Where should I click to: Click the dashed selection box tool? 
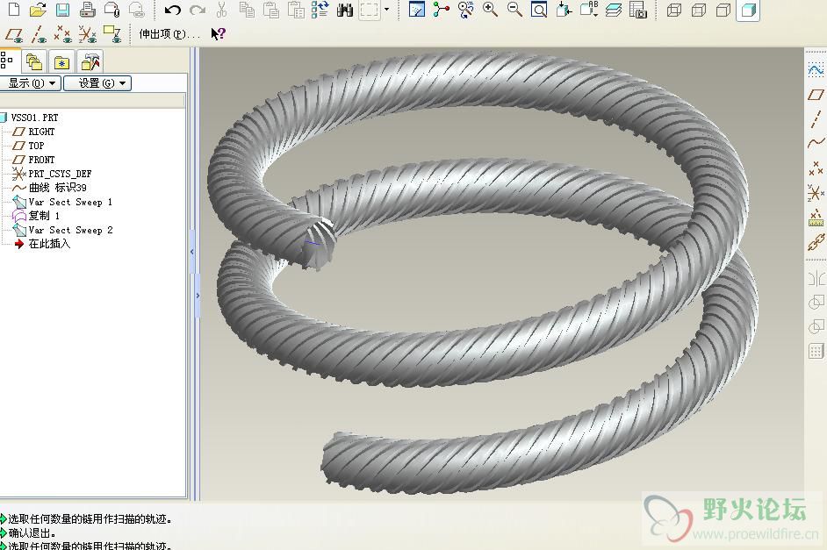coord(370,10)
